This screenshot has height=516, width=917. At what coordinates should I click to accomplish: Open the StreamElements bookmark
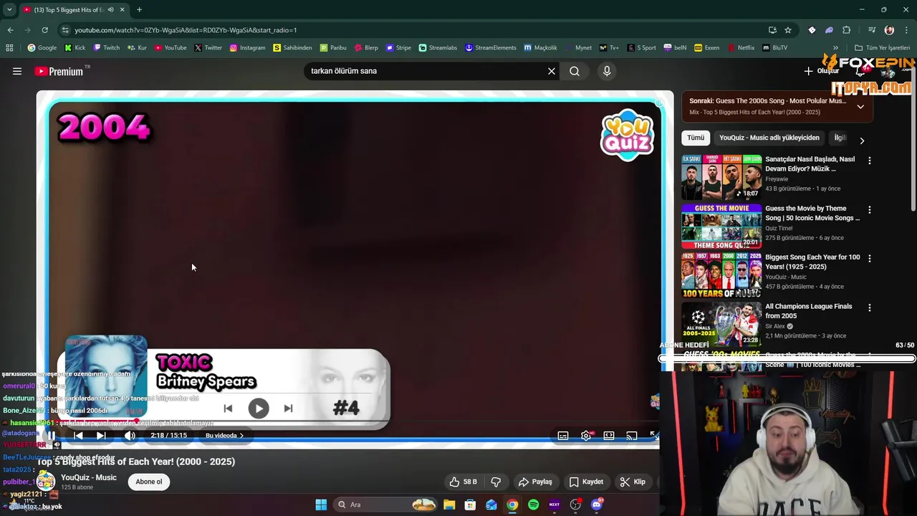(491, 48)
